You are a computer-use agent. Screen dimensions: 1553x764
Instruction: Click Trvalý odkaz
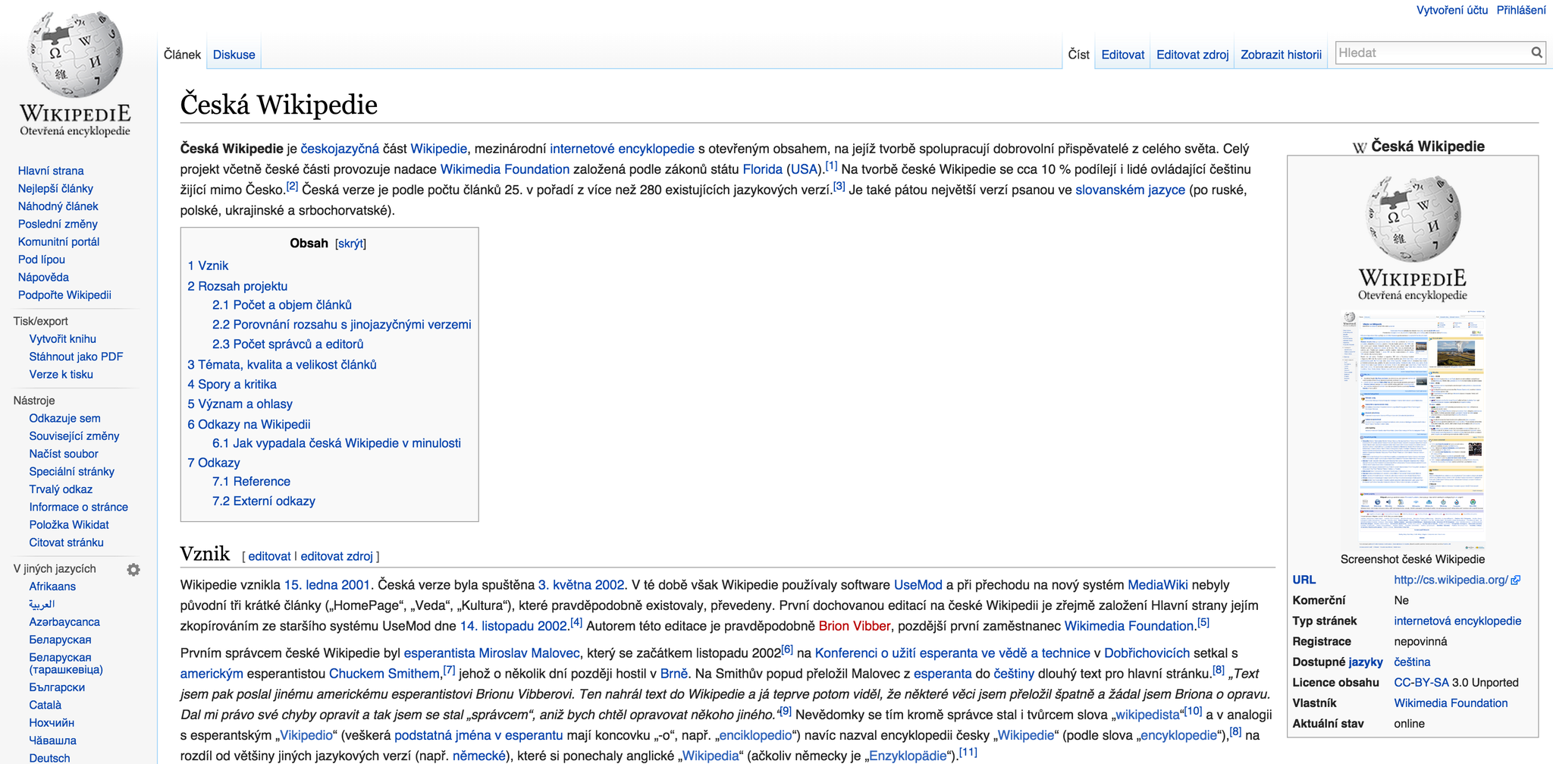pyautogui.click(x=61, y=489)
